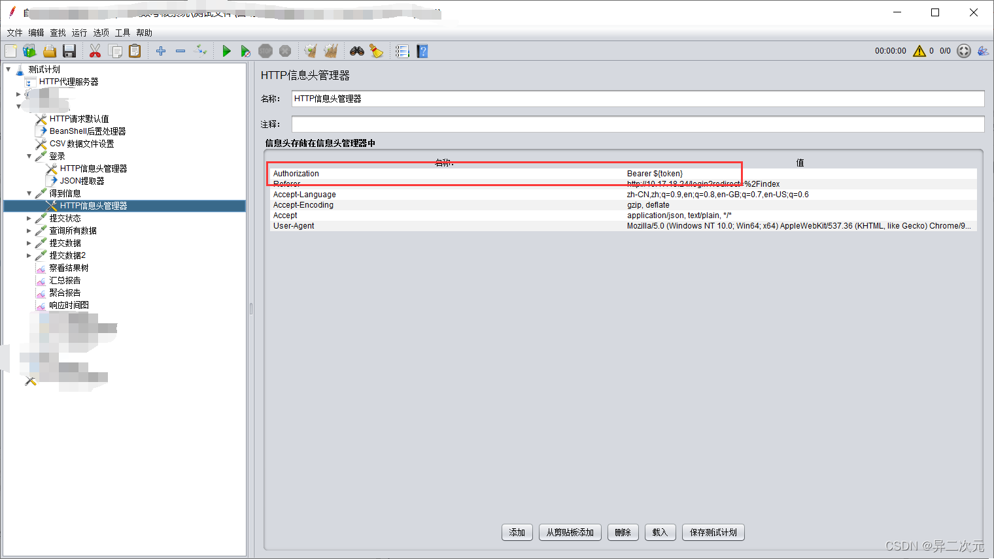The image size is (994, 559).
Task: Collapse the 登录 sampler node
Action: coord(29,156)
